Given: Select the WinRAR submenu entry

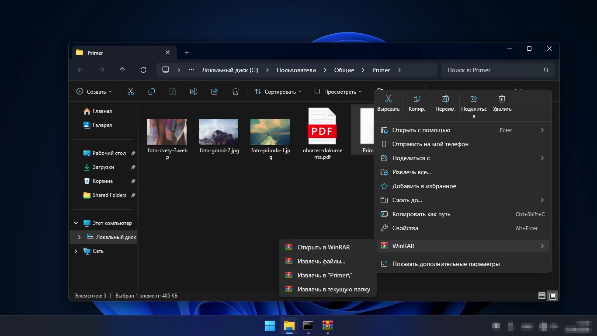Looking at the screenshot, I should tap(463, 246).
